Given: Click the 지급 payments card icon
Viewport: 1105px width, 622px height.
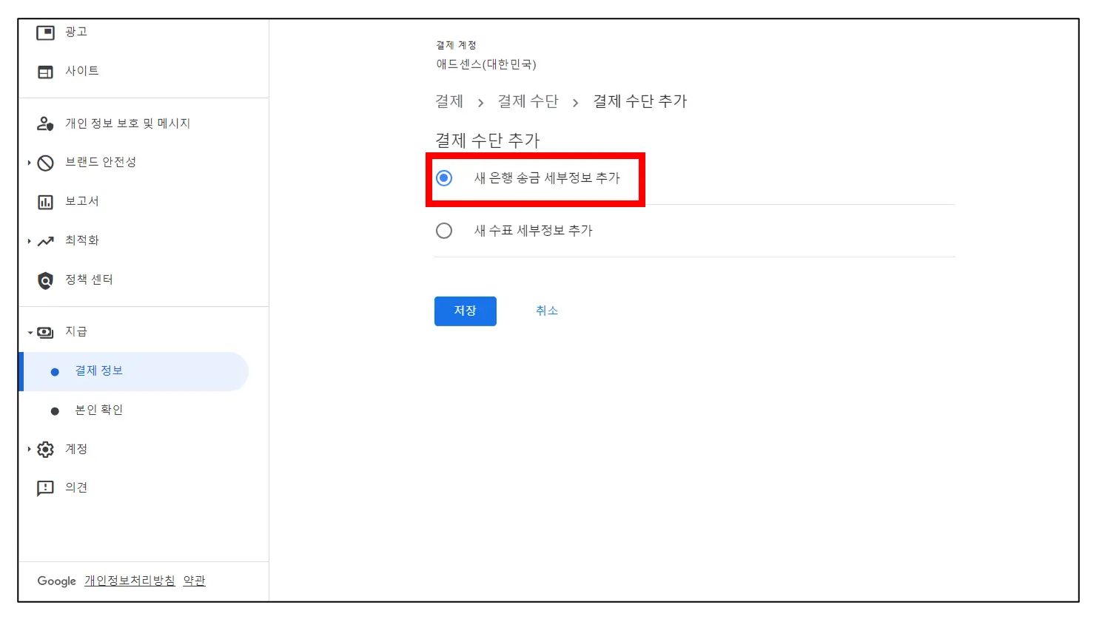Looking at the screenshot, I should click(x=45, y=331).
